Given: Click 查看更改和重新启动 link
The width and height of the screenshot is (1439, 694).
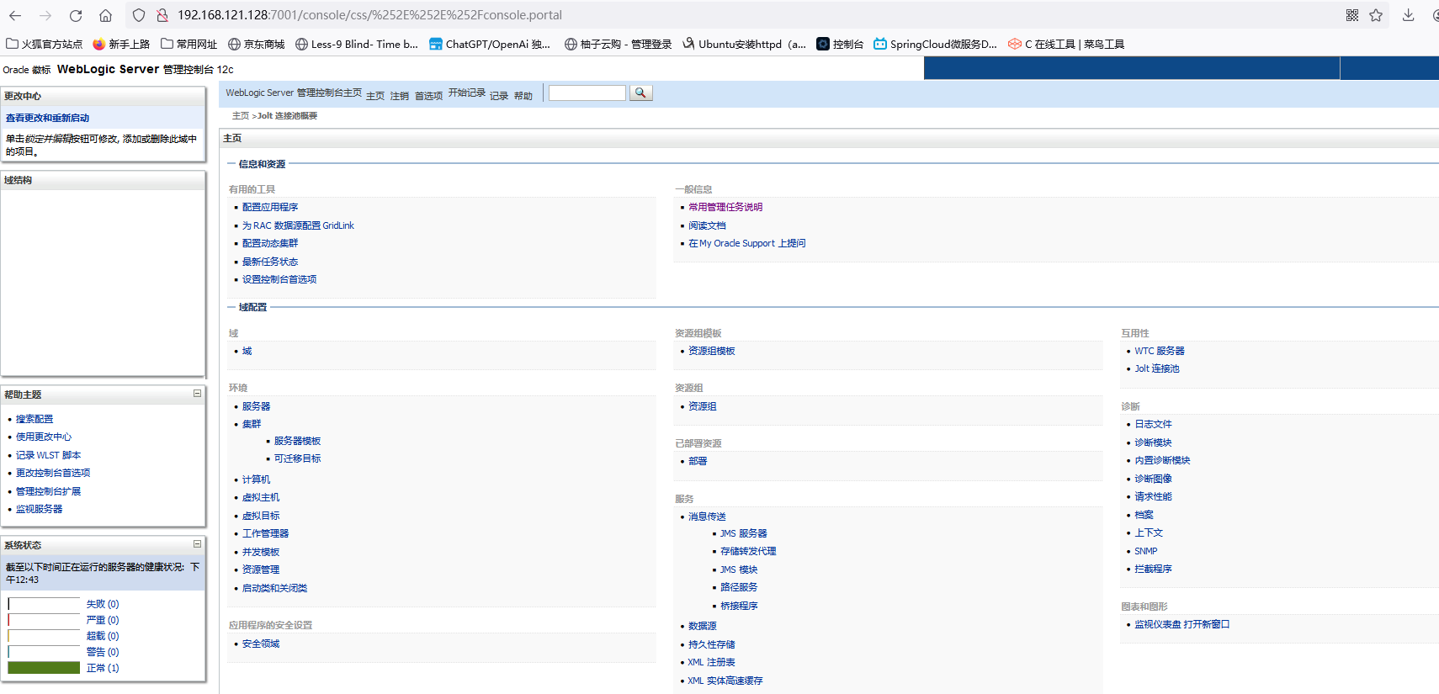Looking at the screenshot, I should [47, 118].
